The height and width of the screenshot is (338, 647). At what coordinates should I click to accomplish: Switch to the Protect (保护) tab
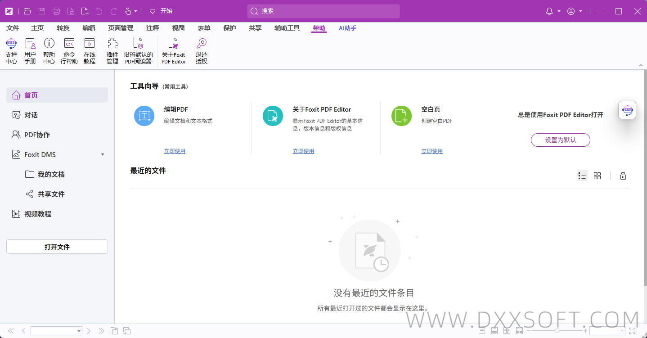pos(229,28)
